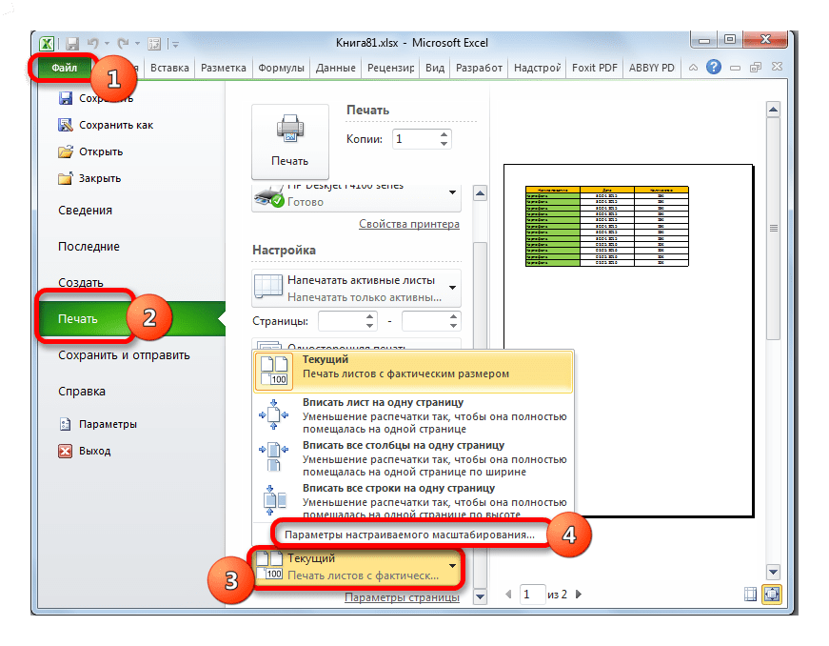Viewport: 829px width, 646px height.
Task: Expand the printer selection dropdown
Action: pos(452,192)
